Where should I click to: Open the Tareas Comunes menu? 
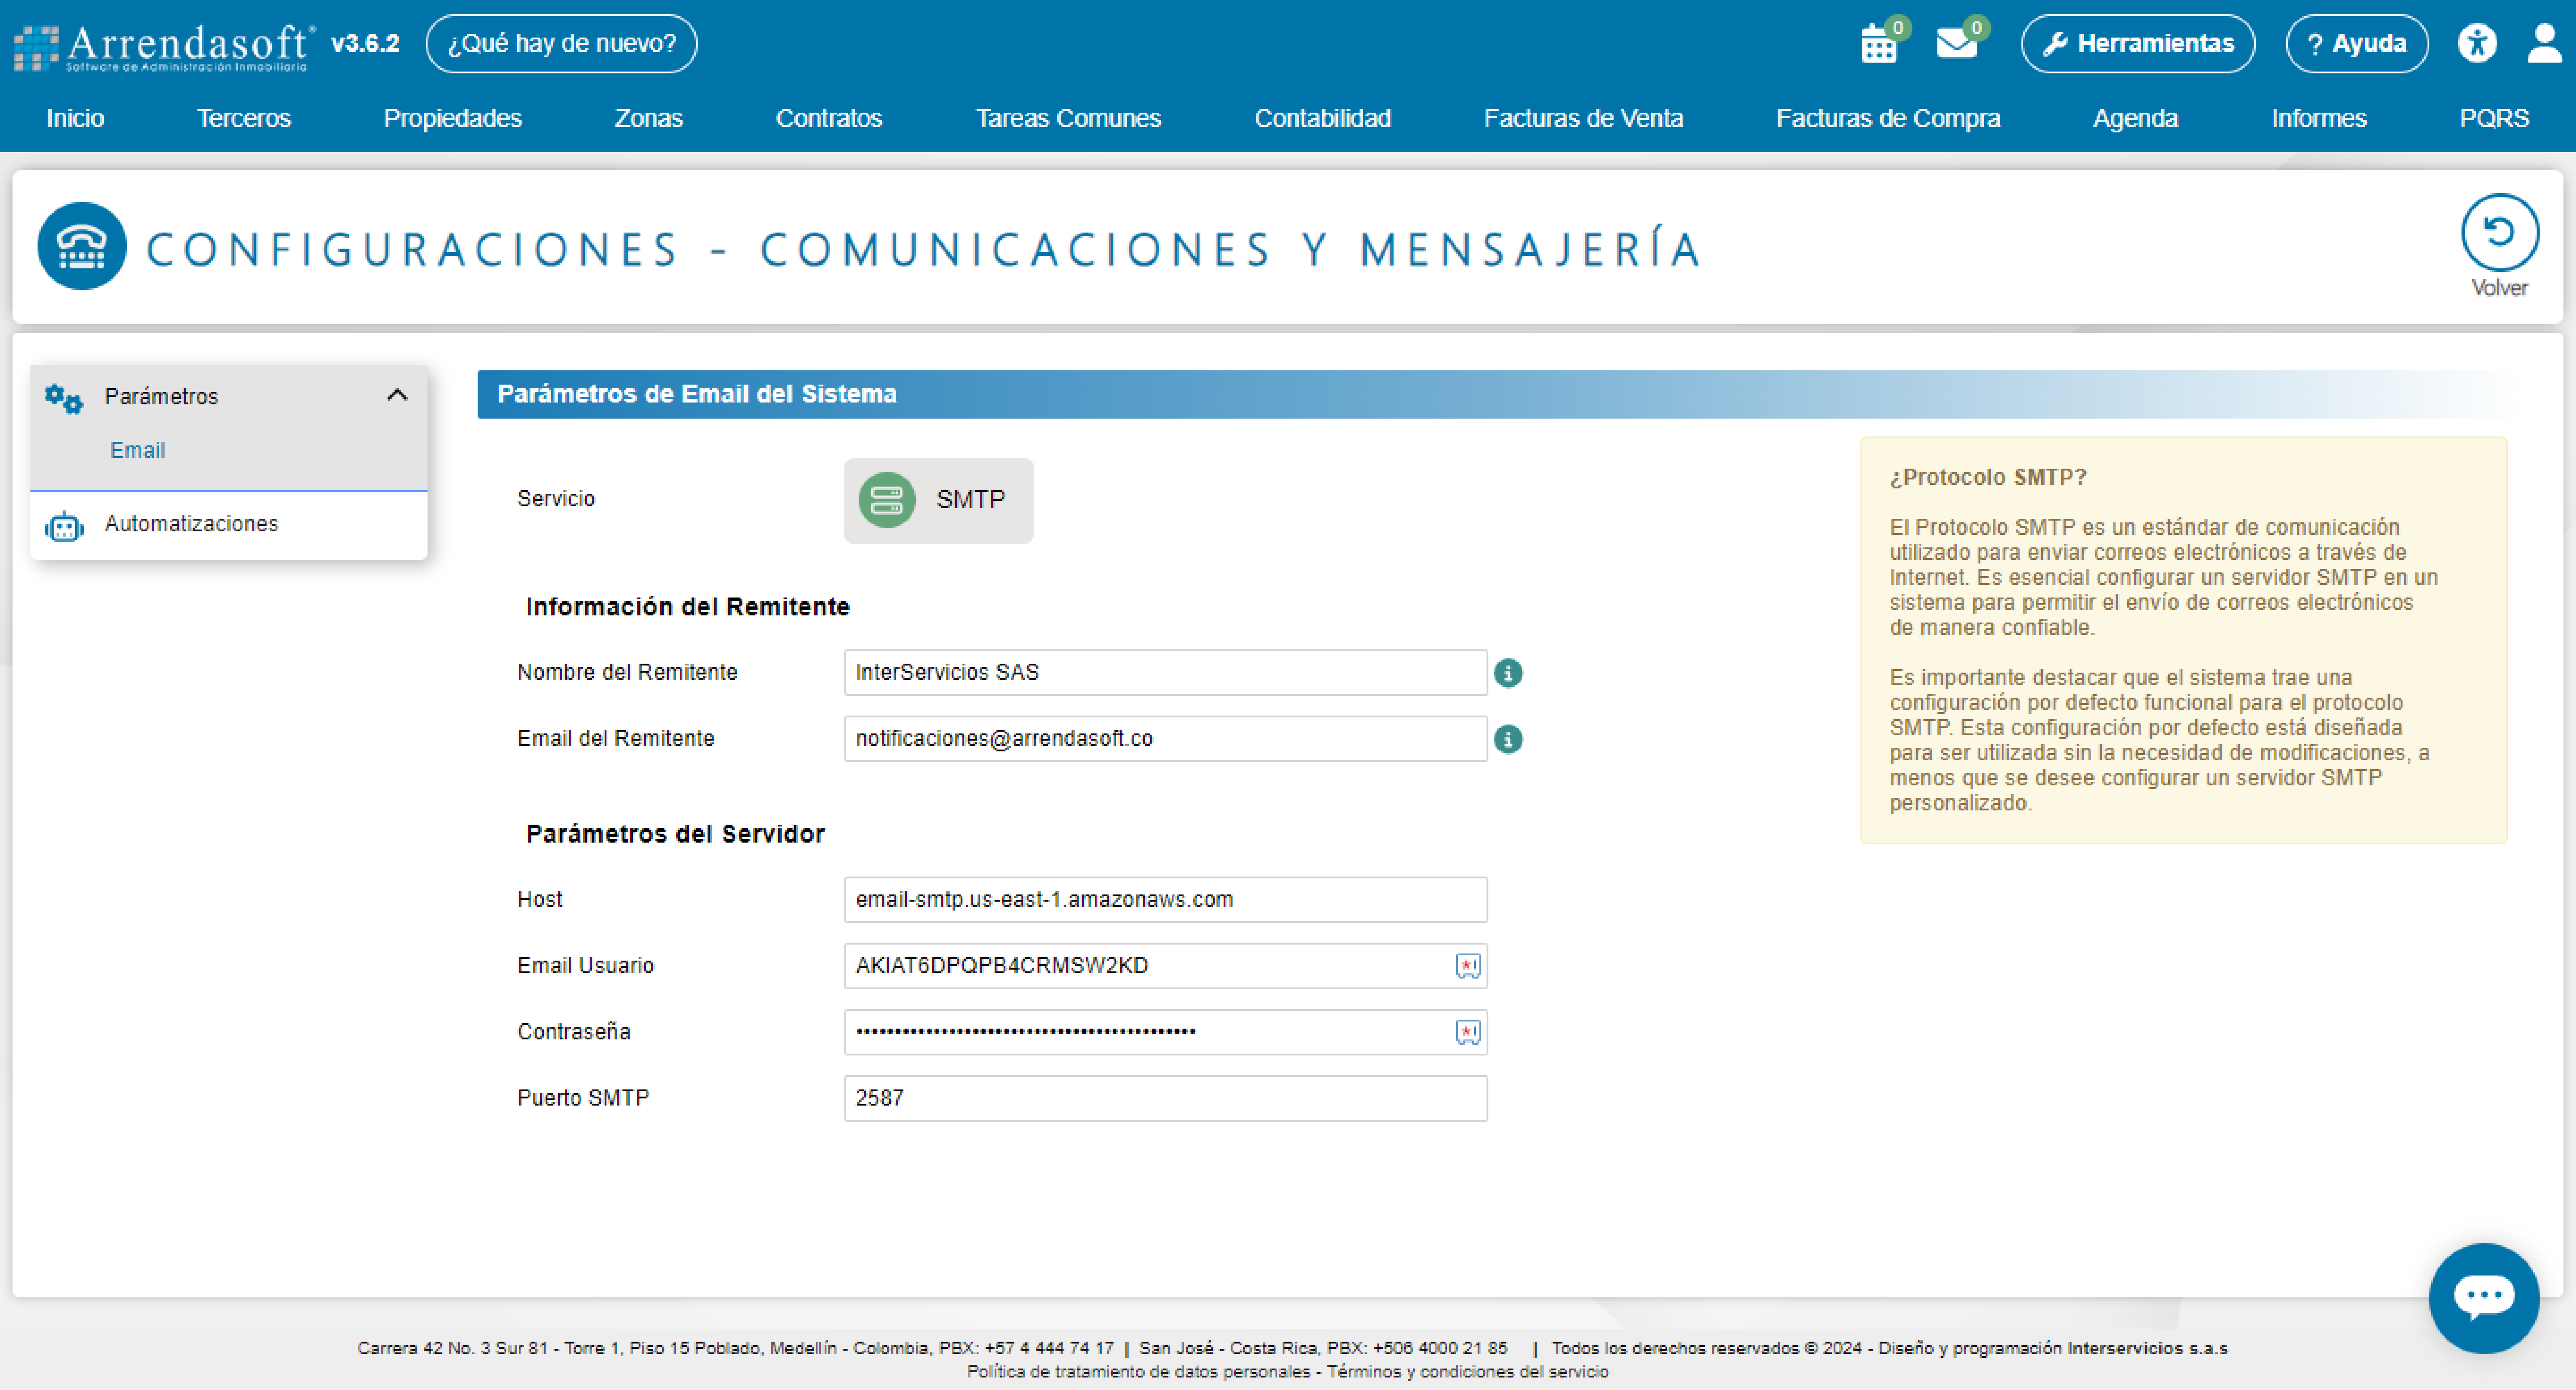(1068, 118)
